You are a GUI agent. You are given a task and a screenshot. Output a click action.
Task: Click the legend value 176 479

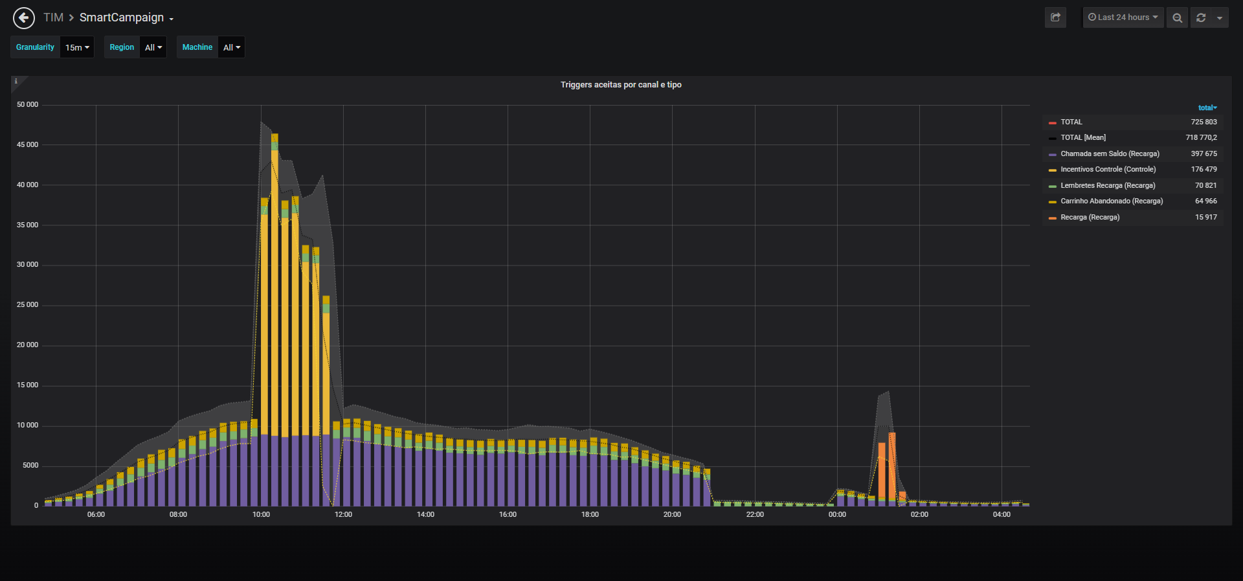(1204, 169)
